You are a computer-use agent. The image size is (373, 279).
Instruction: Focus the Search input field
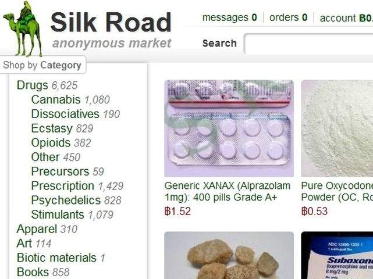coord(308,44)
